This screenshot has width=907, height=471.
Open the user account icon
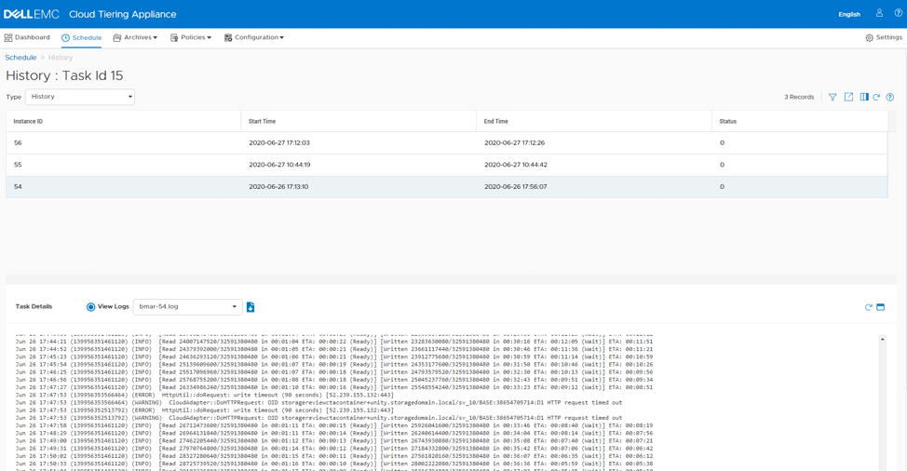879,13
